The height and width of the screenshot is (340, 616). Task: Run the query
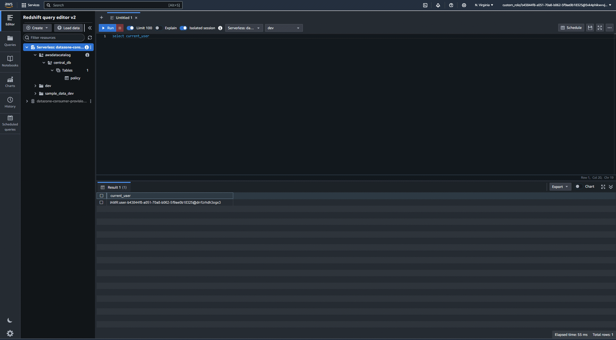107,28
